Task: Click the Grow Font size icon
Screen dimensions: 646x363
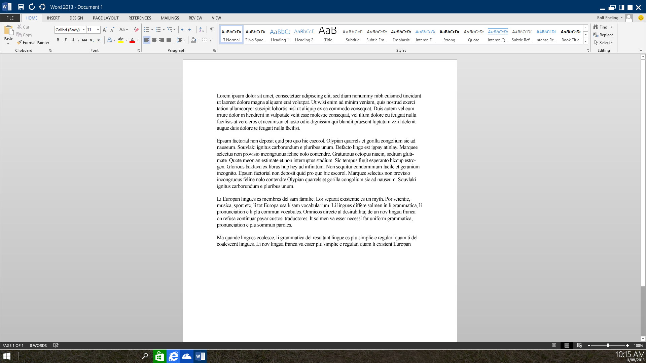Action: tap(105, 30)
